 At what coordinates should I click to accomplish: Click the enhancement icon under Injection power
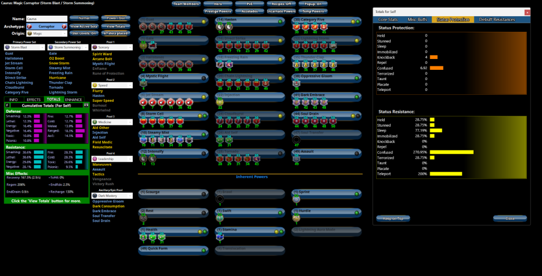(x=220, y=101)
